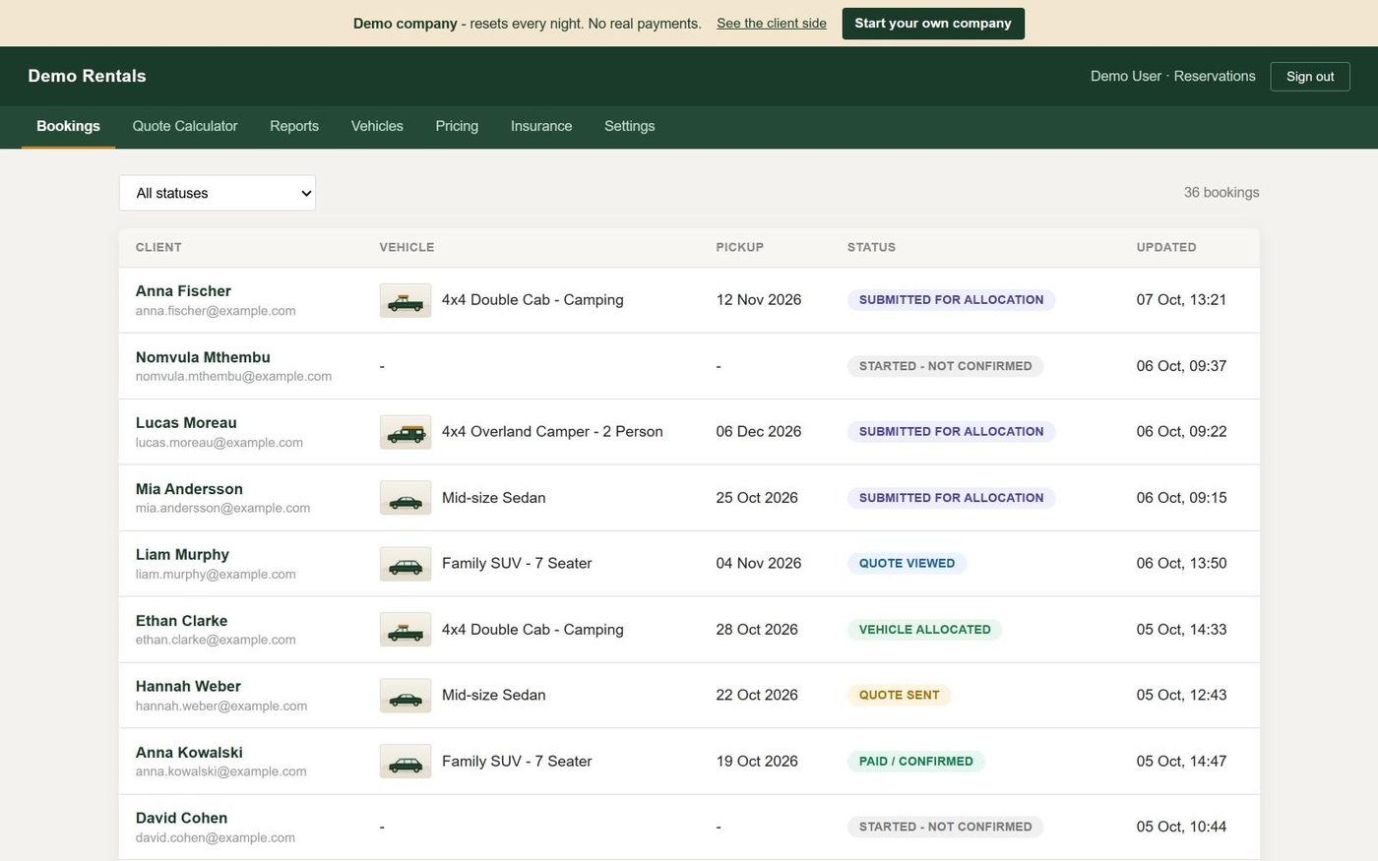Select the Pricing tab
1378x861 pixels.
[x=457, y=126]
